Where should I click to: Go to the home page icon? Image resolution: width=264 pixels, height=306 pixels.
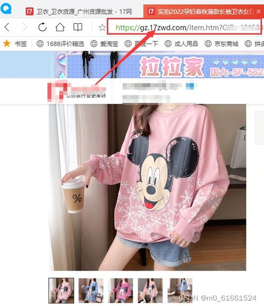pos(60,27)
